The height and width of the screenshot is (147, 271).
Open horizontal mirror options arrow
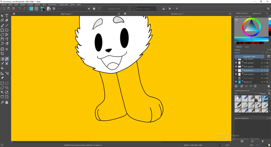click(x=167, y=9)
